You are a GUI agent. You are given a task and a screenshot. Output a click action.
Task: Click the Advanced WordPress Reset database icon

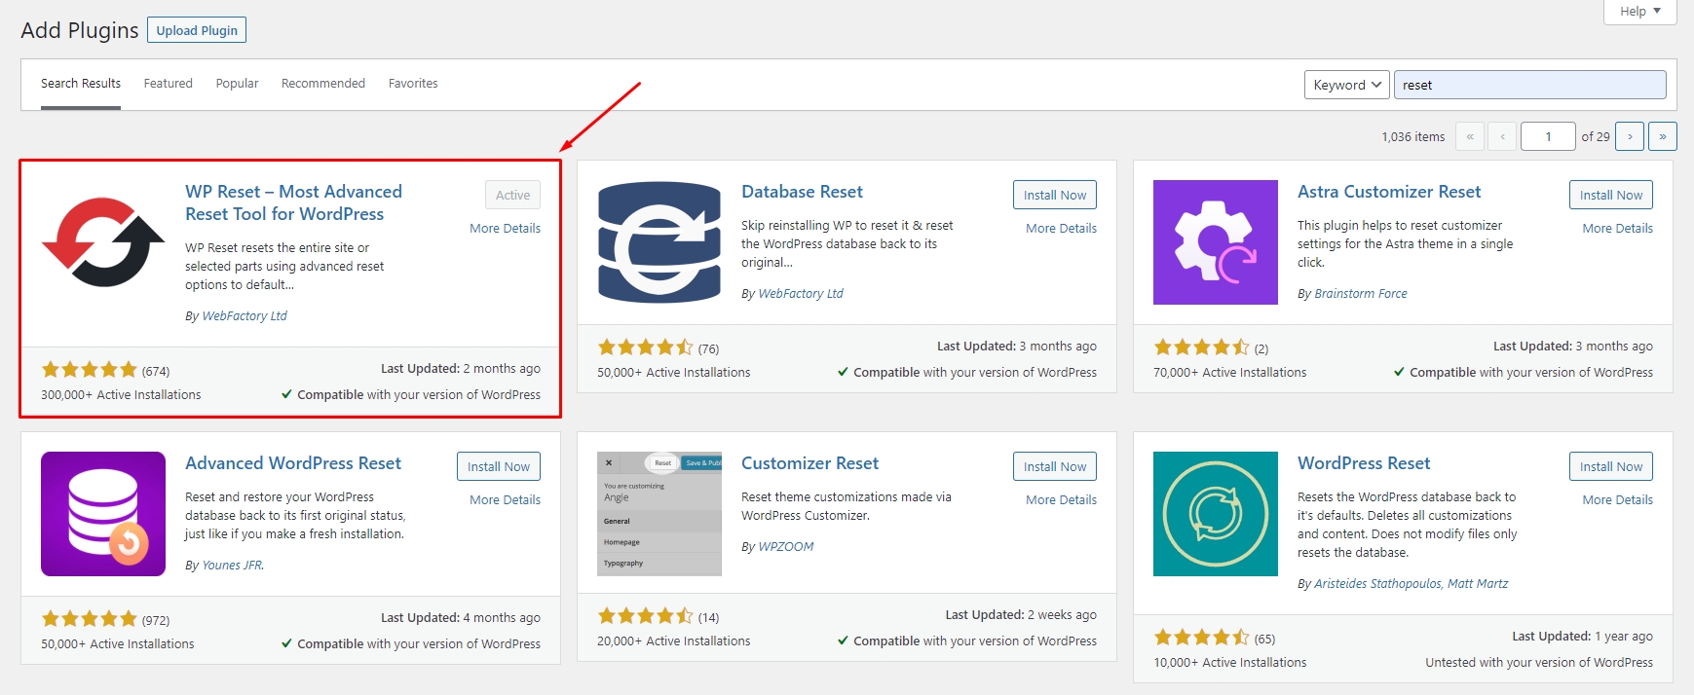point(103,514)
